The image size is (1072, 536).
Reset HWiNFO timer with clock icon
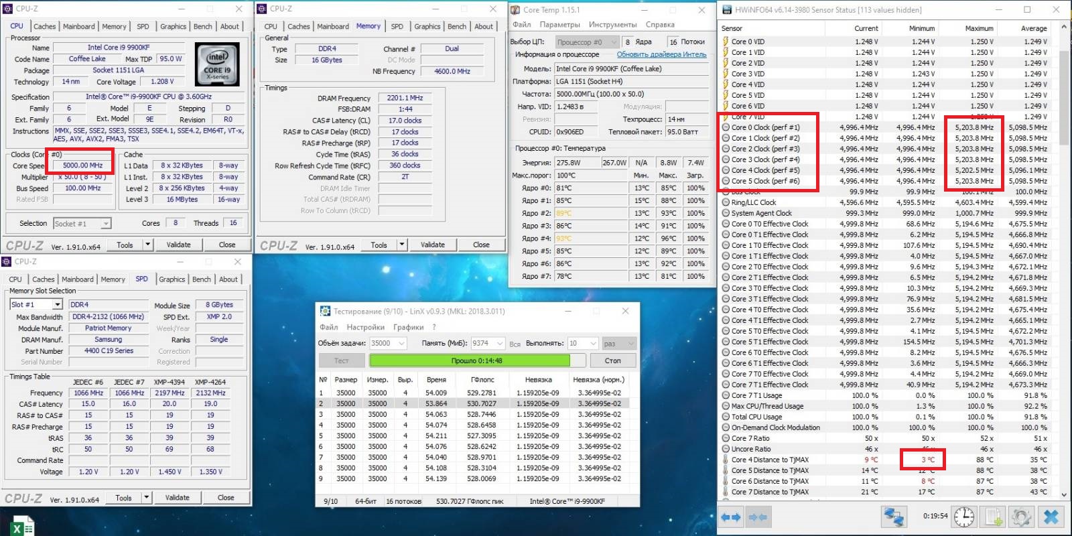click(x=964, y=517)
